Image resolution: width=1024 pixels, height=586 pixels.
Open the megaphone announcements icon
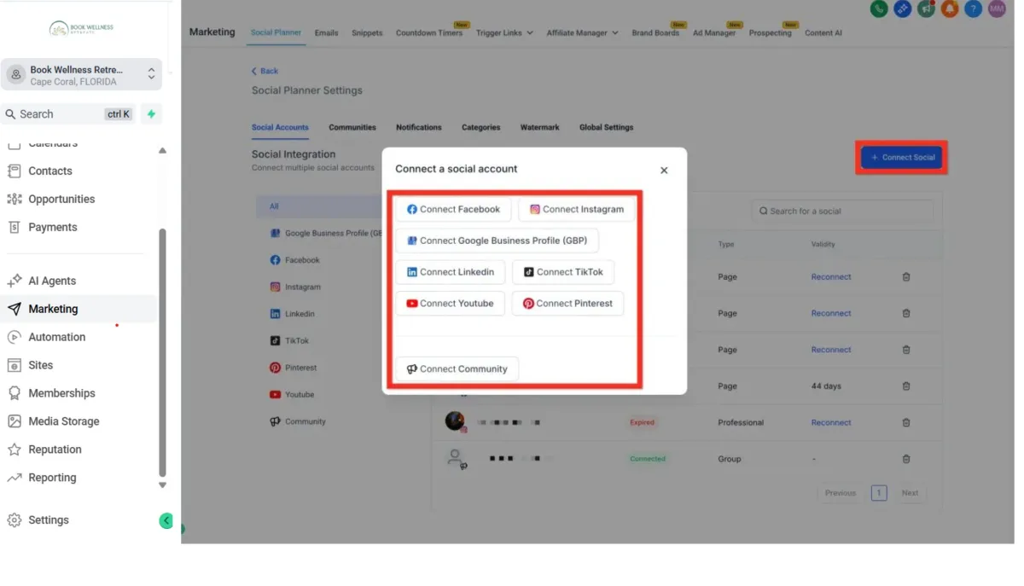tap(926, 9)
